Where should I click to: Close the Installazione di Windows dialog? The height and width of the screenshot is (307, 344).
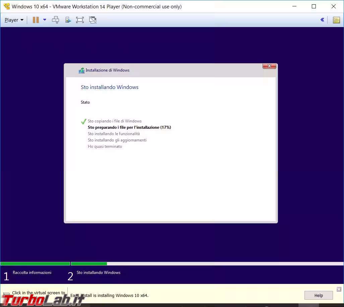[x=269, y=66]
